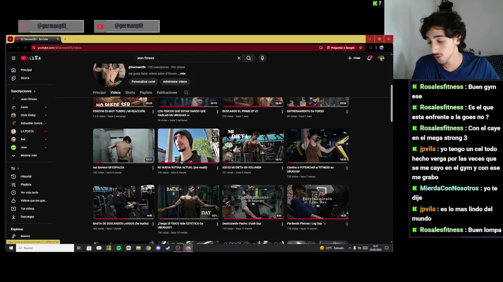Open Task View on the taskbar
This screenshot has height=282, width=503.
(79, 248)
